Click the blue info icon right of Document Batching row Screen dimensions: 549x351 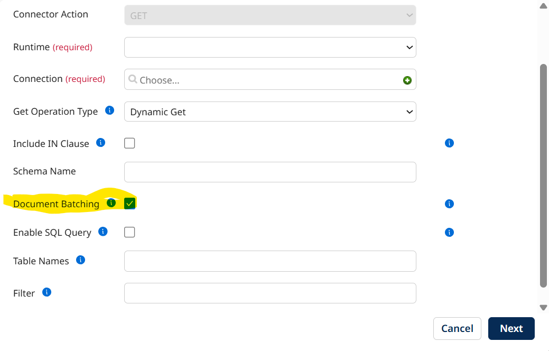click(449, 204)
